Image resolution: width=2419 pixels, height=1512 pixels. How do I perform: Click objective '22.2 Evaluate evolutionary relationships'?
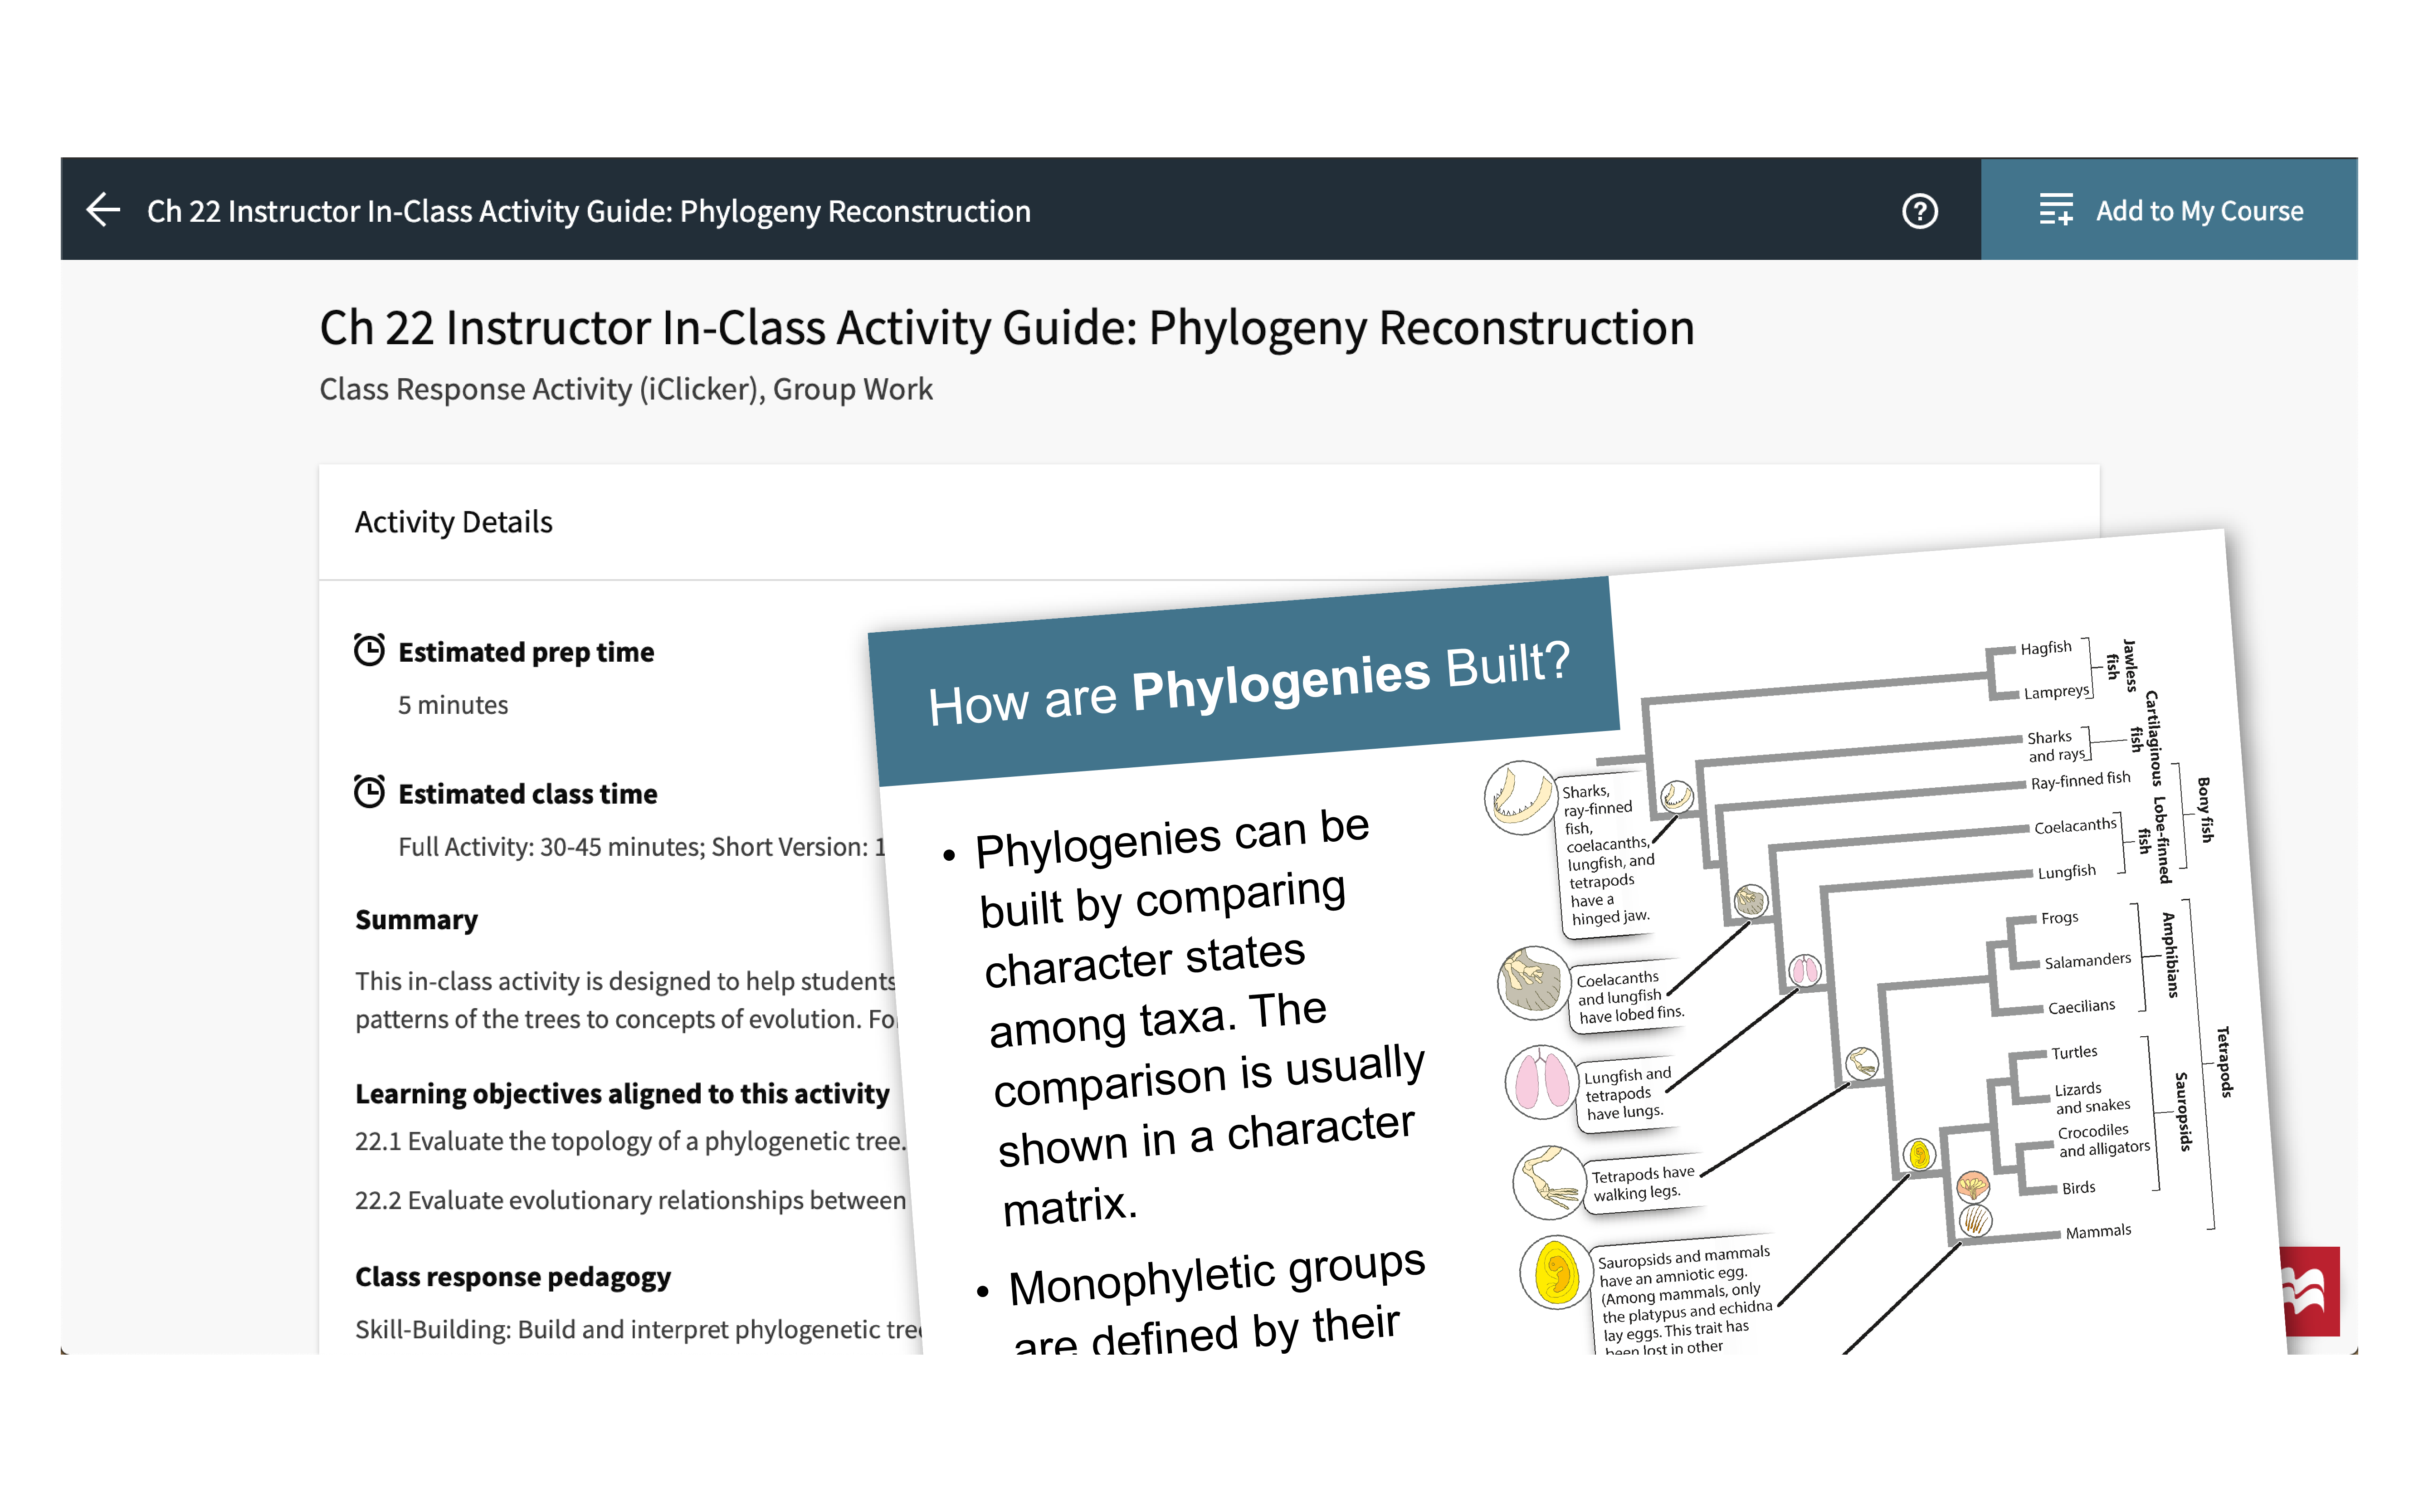pos(630,1200)
